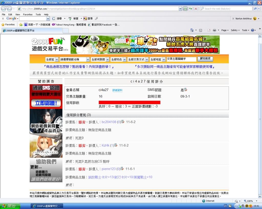
Task: Click the Norton AntiVirus toolbar icon
Action: pyautogui.click(x=255, y=19)
